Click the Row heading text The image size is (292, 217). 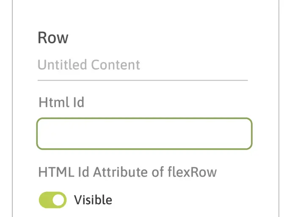[x=53, y=38]
